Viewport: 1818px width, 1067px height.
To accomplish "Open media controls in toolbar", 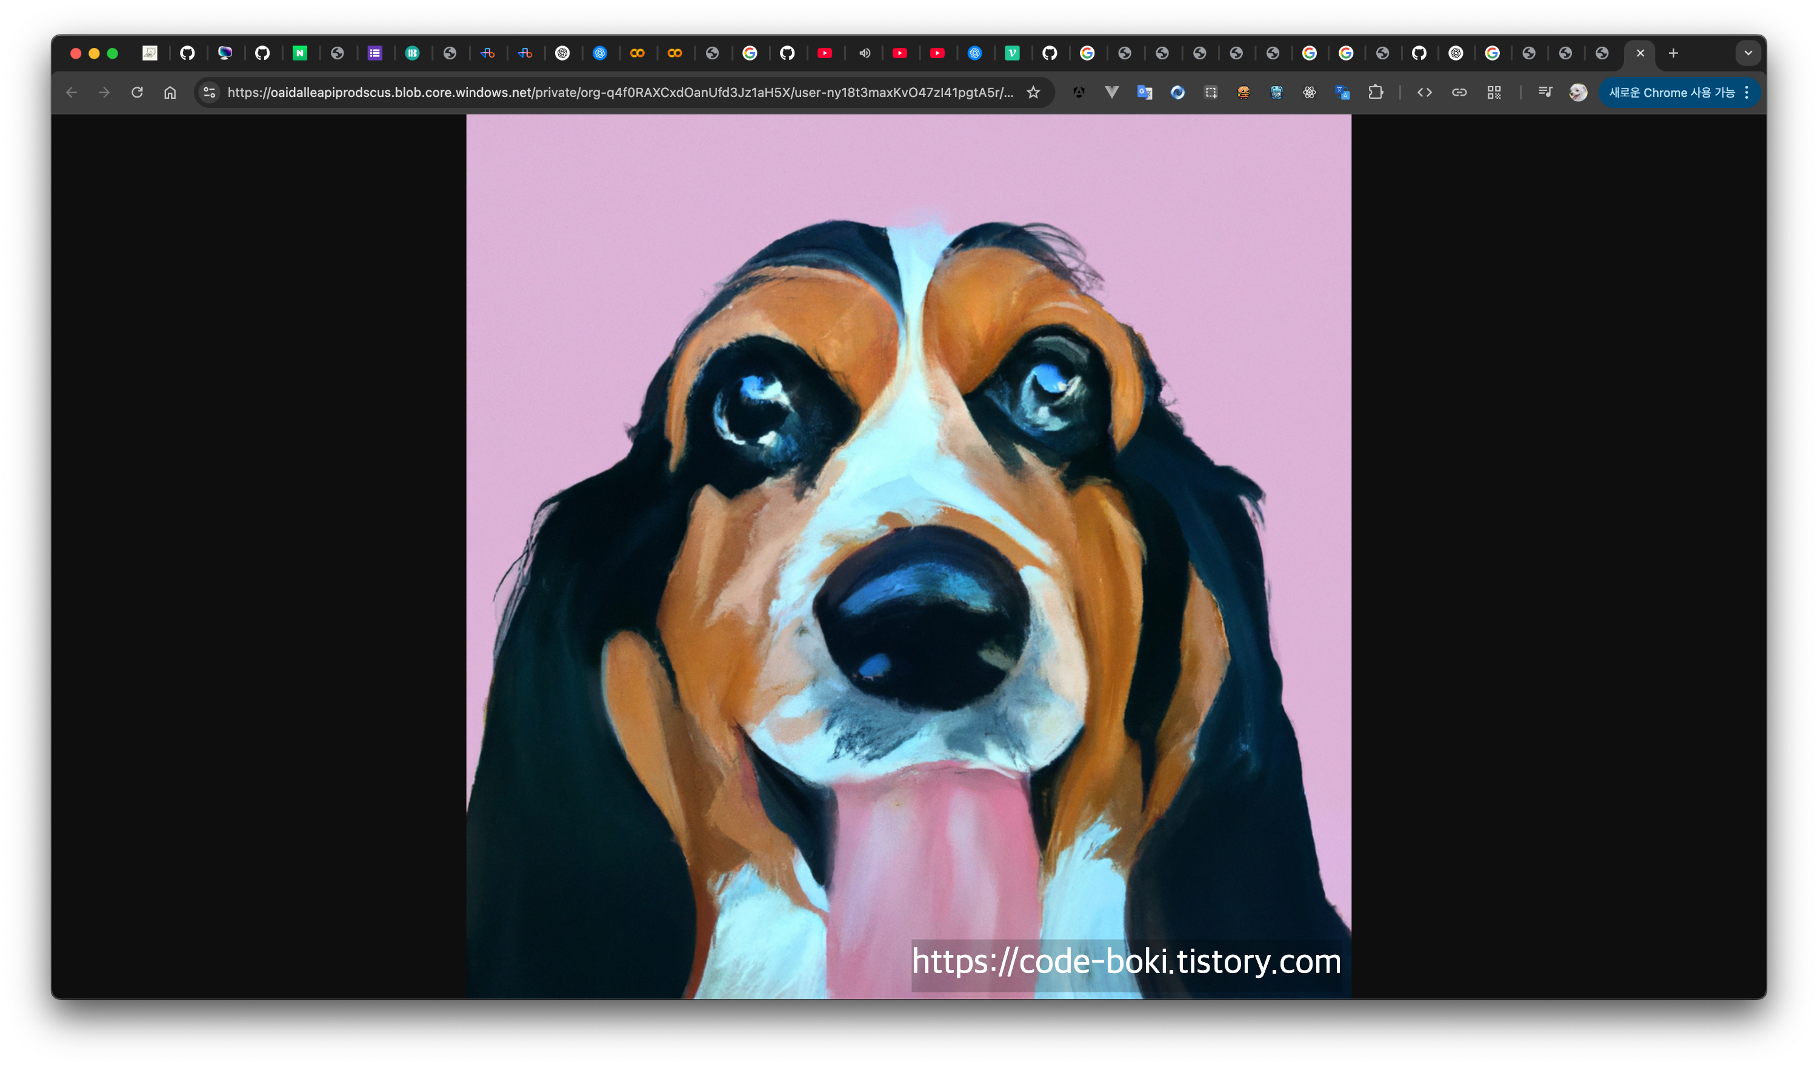I will [1545, 92].
